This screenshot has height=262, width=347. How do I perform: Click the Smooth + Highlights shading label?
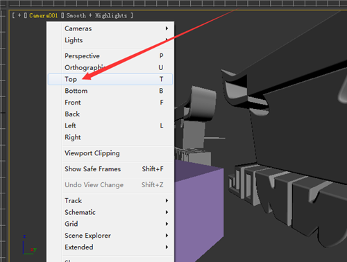[96, 15]
